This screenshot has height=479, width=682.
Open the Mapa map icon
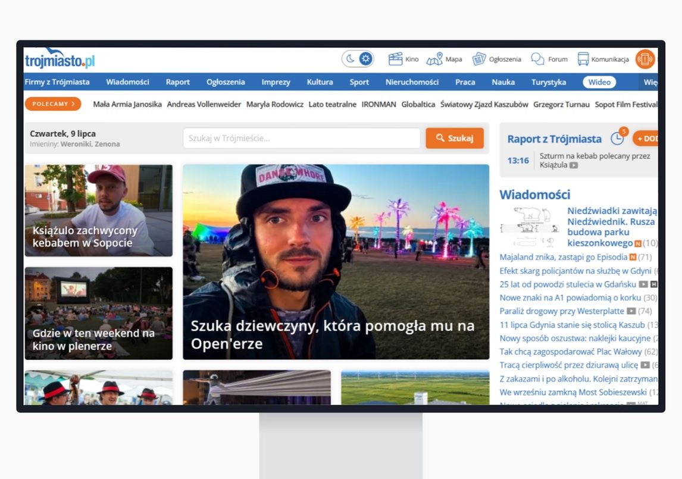point(434,59)
